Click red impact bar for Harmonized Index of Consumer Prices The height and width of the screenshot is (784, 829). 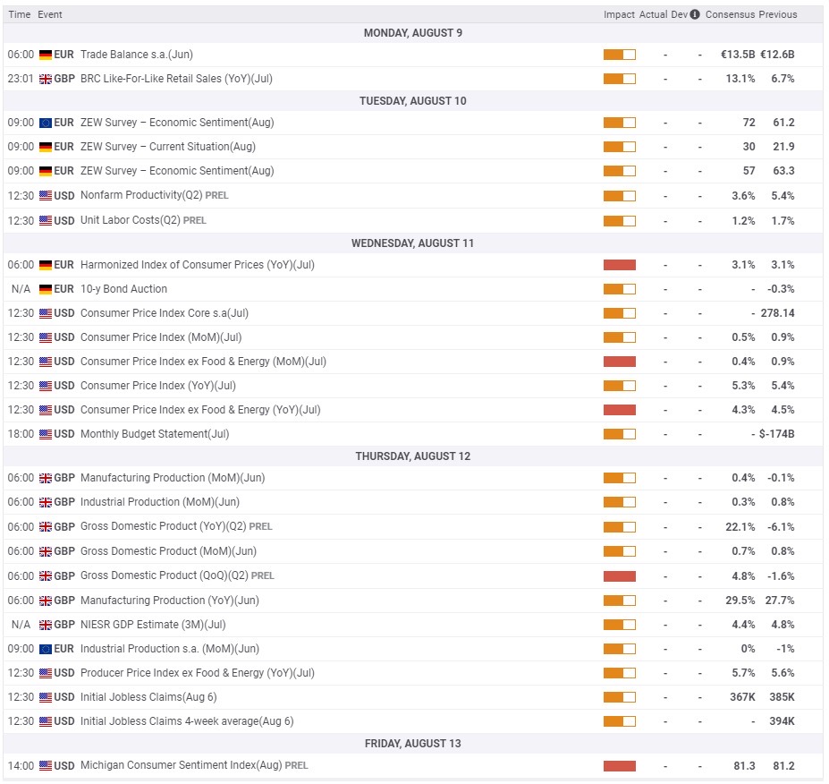619,265
